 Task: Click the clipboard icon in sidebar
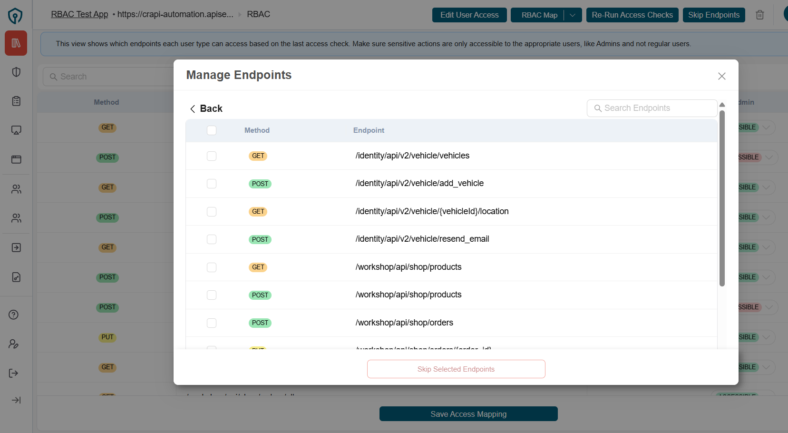pyautogui.click(x=16, y=101)
